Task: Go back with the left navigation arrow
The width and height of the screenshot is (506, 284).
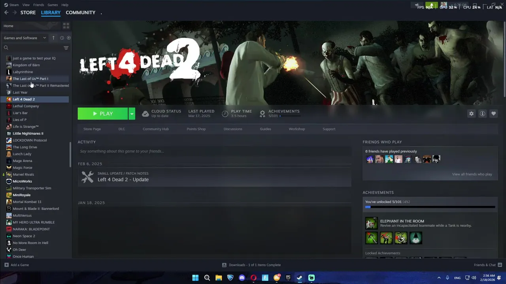Action: (x=6, y=13)
